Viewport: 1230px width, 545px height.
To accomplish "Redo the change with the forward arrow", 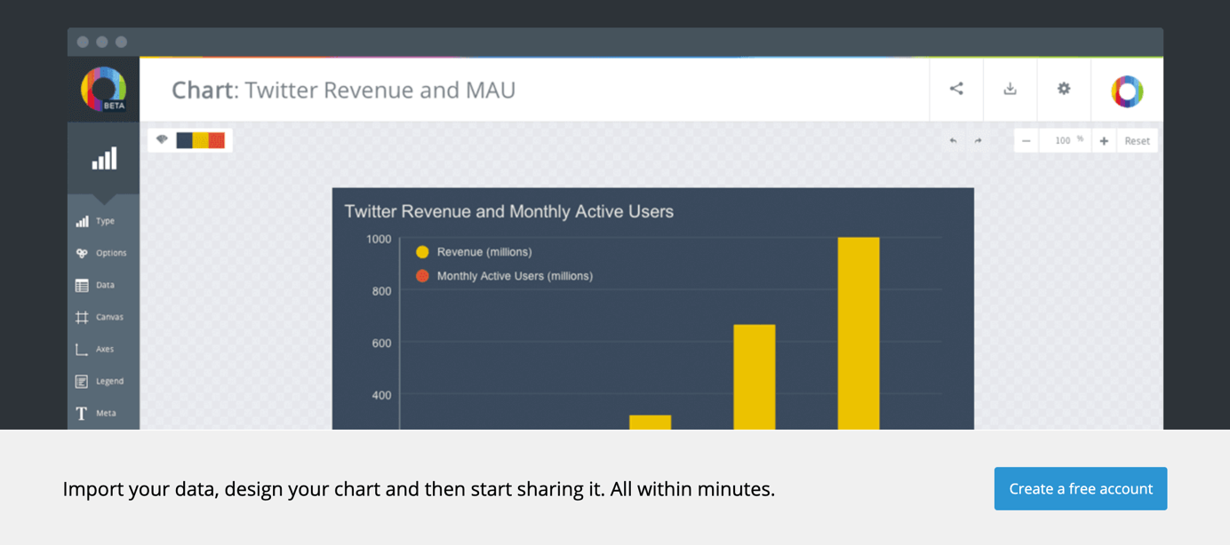I will (978, 140).
